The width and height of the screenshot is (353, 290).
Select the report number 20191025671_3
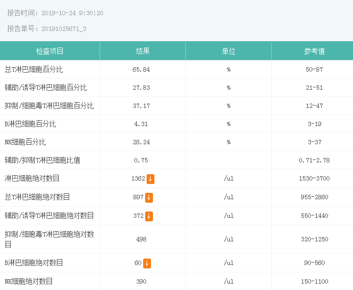64,29
